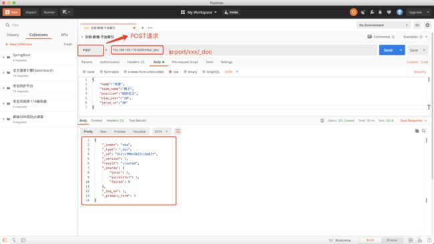Open the user avatar icon

(399, 12)
